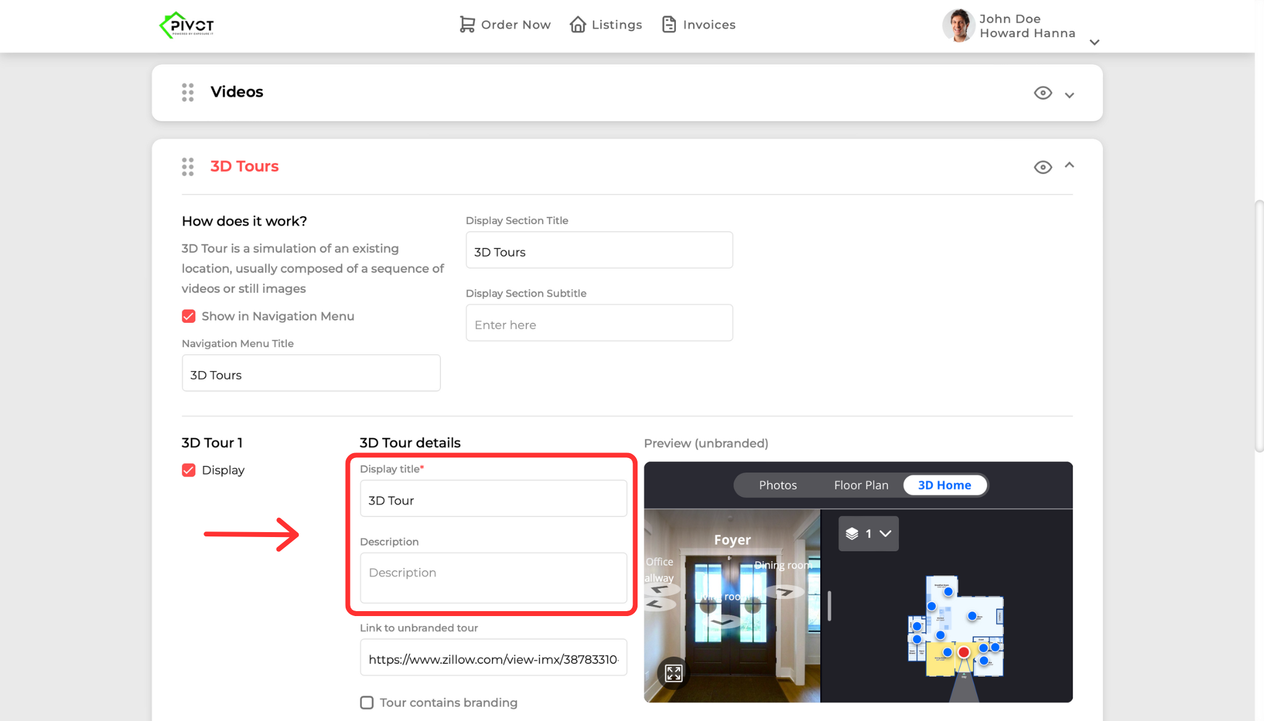Uncheck the Display checkbox for 3D Tour 1
Image resolution: width=1264 pixels, height=721 pixels.
pyautogui.click(x=189, y=470)
